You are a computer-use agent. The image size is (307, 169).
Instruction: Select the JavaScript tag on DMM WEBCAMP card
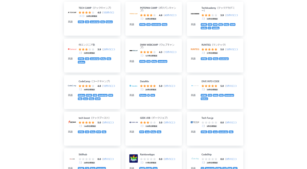pos(162,61)
